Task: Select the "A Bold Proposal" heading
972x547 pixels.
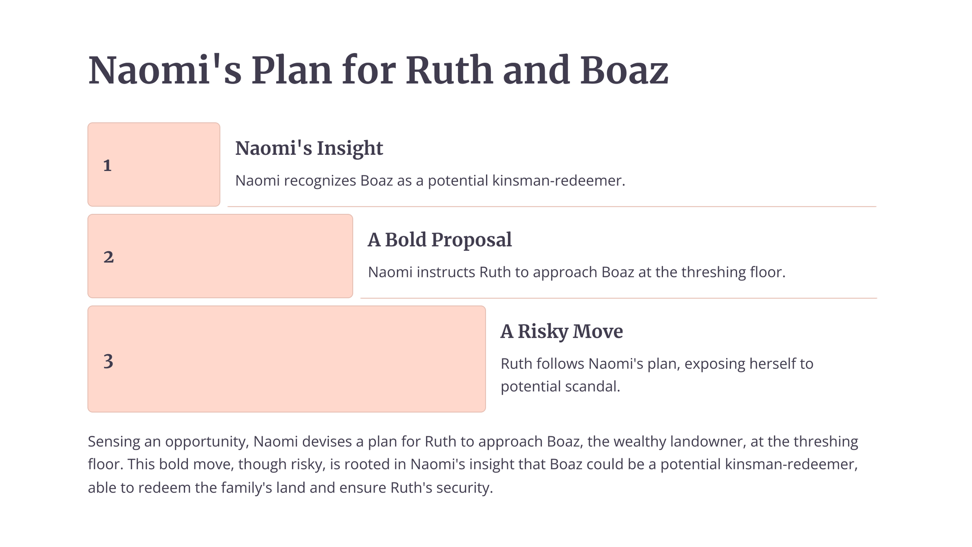Action: click(x=439, y=240)
